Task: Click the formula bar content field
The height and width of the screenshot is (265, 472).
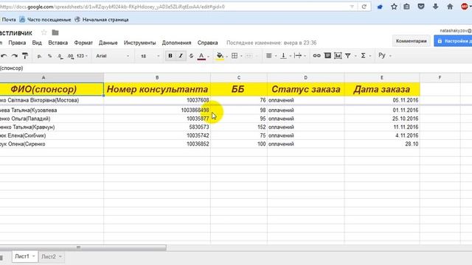Action: 236,68
